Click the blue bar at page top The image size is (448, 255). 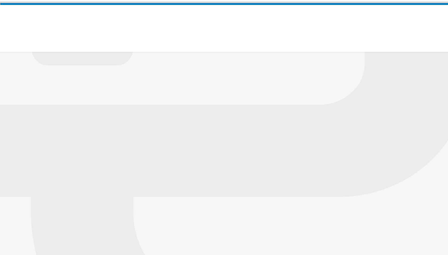224,4
